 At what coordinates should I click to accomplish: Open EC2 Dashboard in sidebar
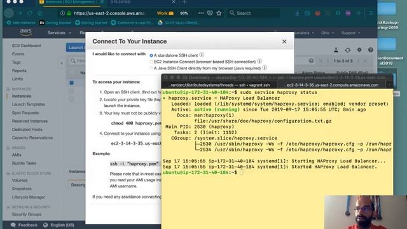click(x=26, y=46)
